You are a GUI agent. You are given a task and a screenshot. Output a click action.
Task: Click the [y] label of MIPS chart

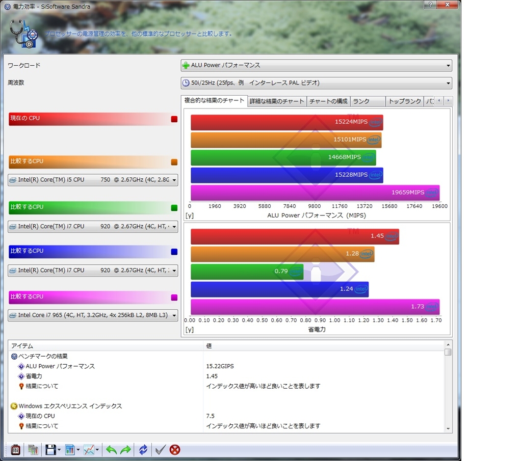point(190,215)
